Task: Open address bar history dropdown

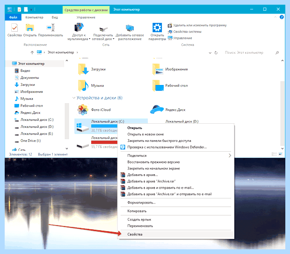Action: [x=210, y=53]
